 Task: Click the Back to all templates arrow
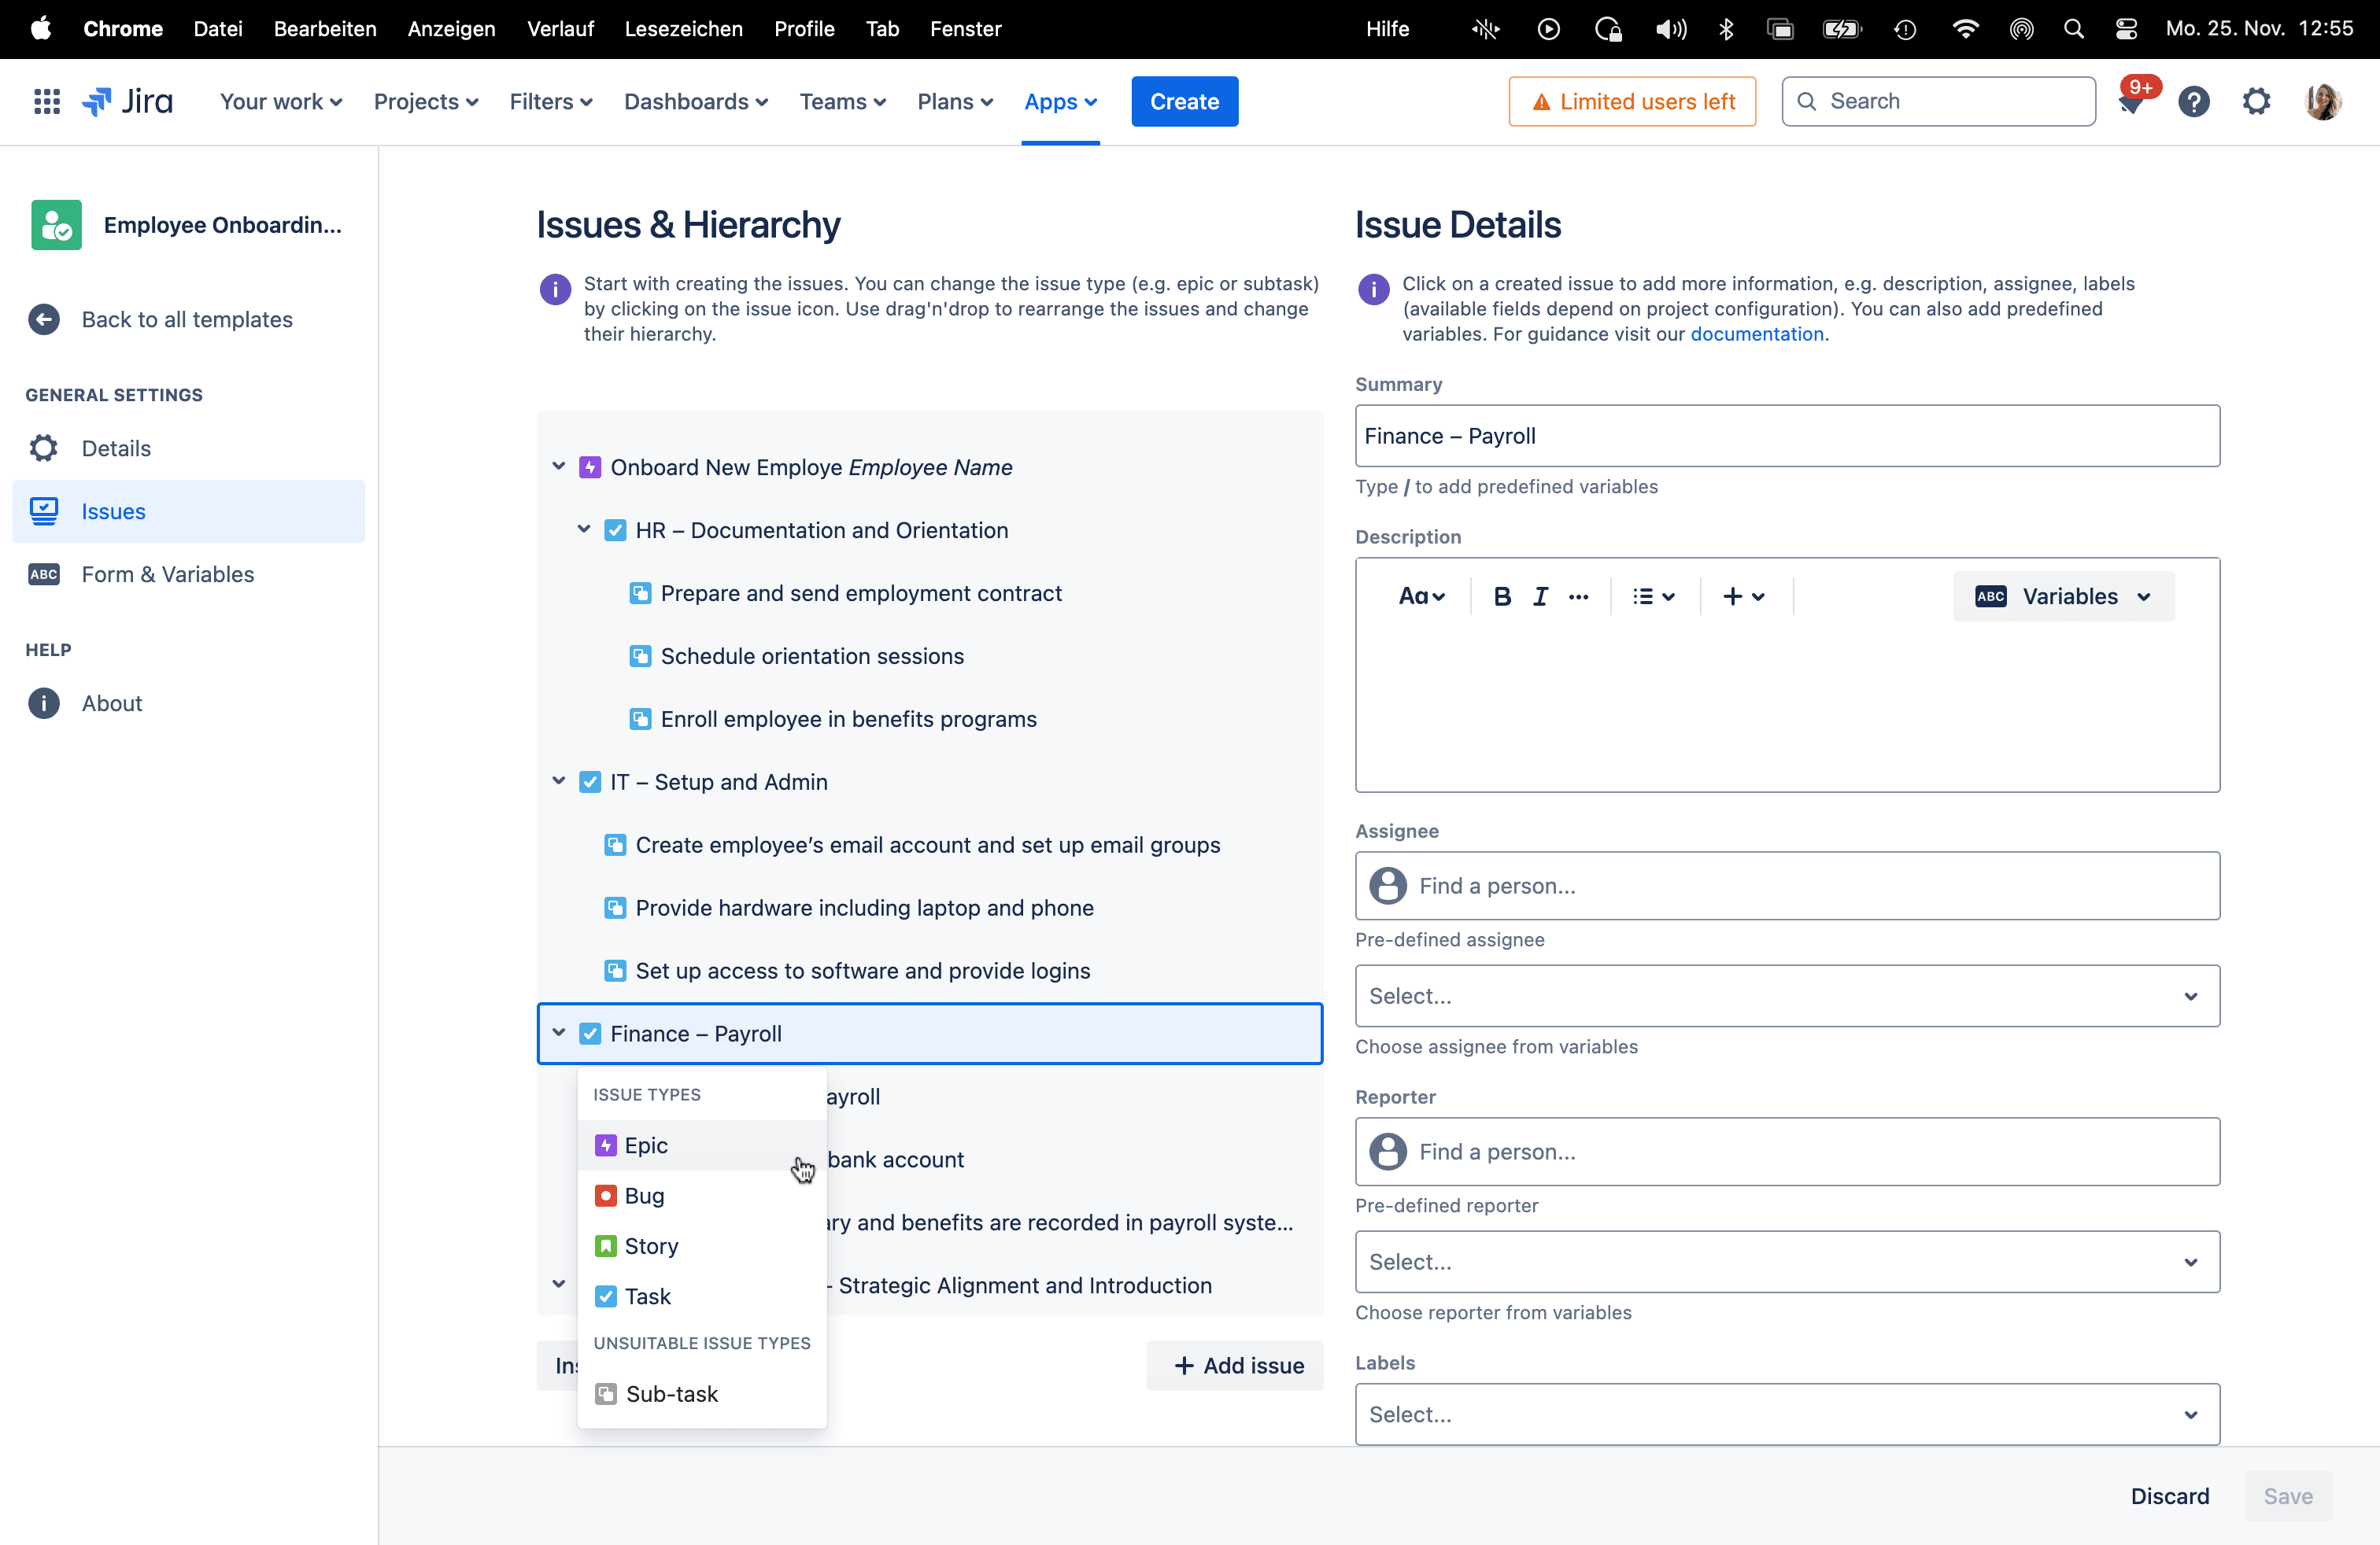[44, 319]
